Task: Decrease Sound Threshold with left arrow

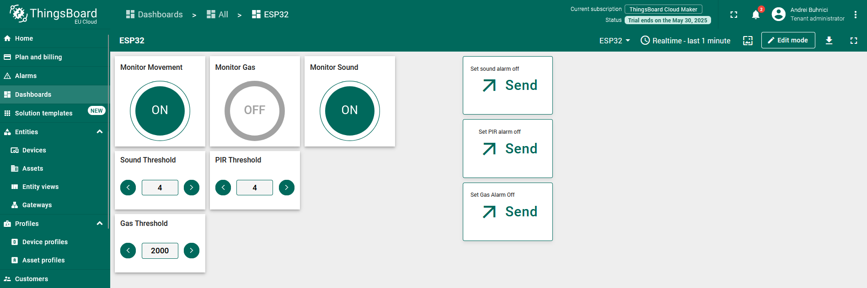Action: [128, 188]
